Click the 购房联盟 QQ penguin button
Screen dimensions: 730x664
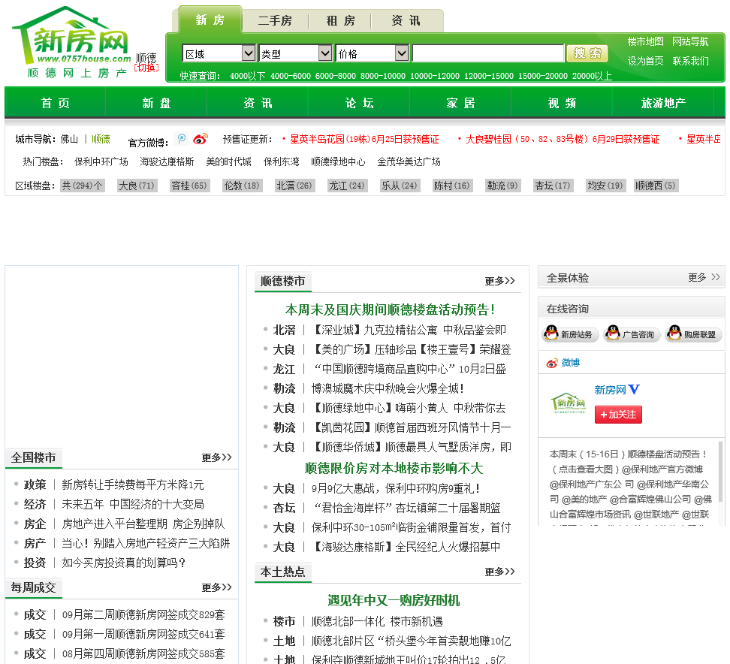[693, 334]
